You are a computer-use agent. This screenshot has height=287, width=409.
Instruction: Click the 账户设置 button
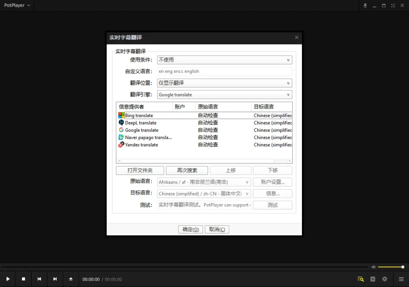point(272,182)
